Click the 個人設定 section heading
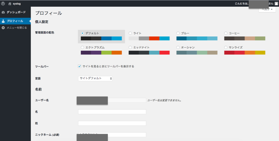The width and height of the screenshot is (279, 141). (42, 22)
